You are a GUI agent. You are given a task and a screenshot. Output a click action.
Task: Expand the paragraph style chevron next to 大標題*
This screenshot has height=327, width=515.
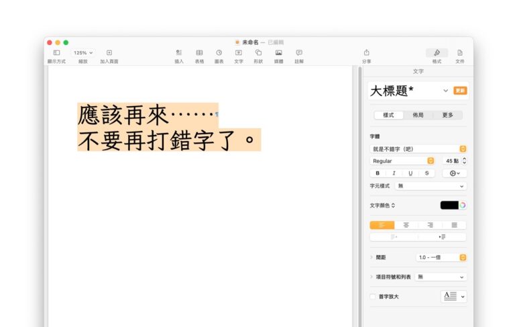[x=445, y=91]
